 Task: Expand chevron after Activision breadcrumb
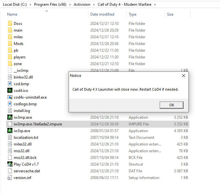coord(94,4)
